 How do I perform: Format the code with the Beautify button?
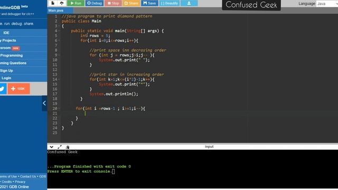[170, 3]
